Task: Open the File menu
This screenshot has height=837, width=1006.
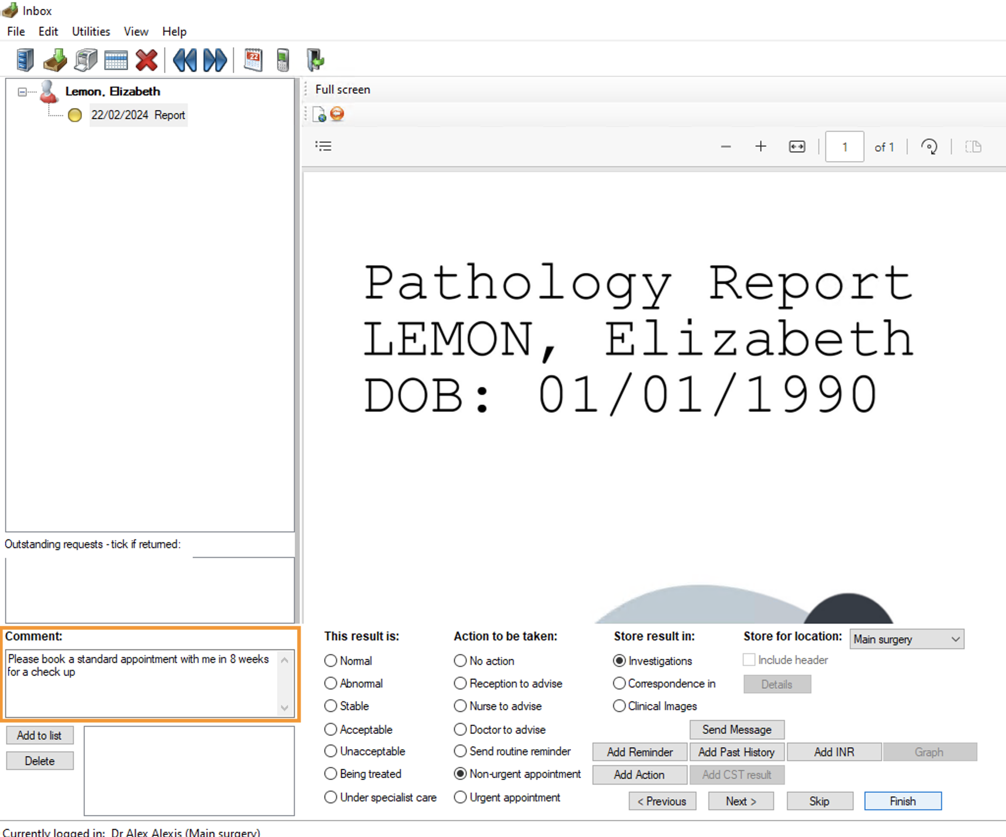Action: coord(16,31)
